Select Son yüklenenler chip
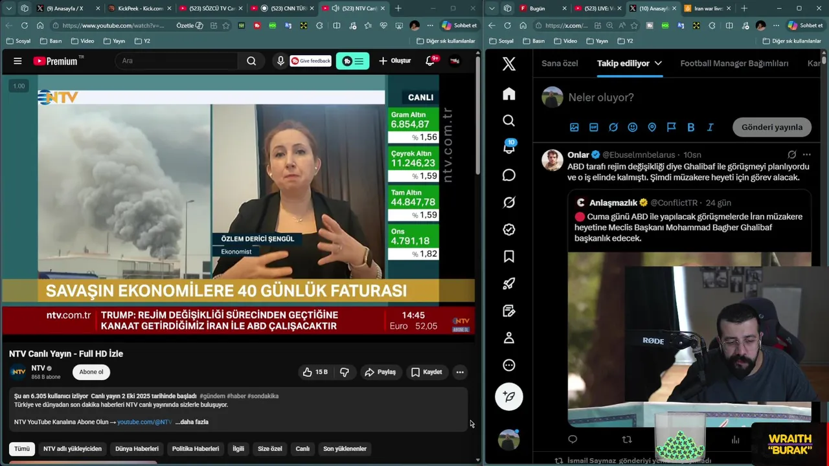Viewport: 829px width, 466px height. click(345, 449)
